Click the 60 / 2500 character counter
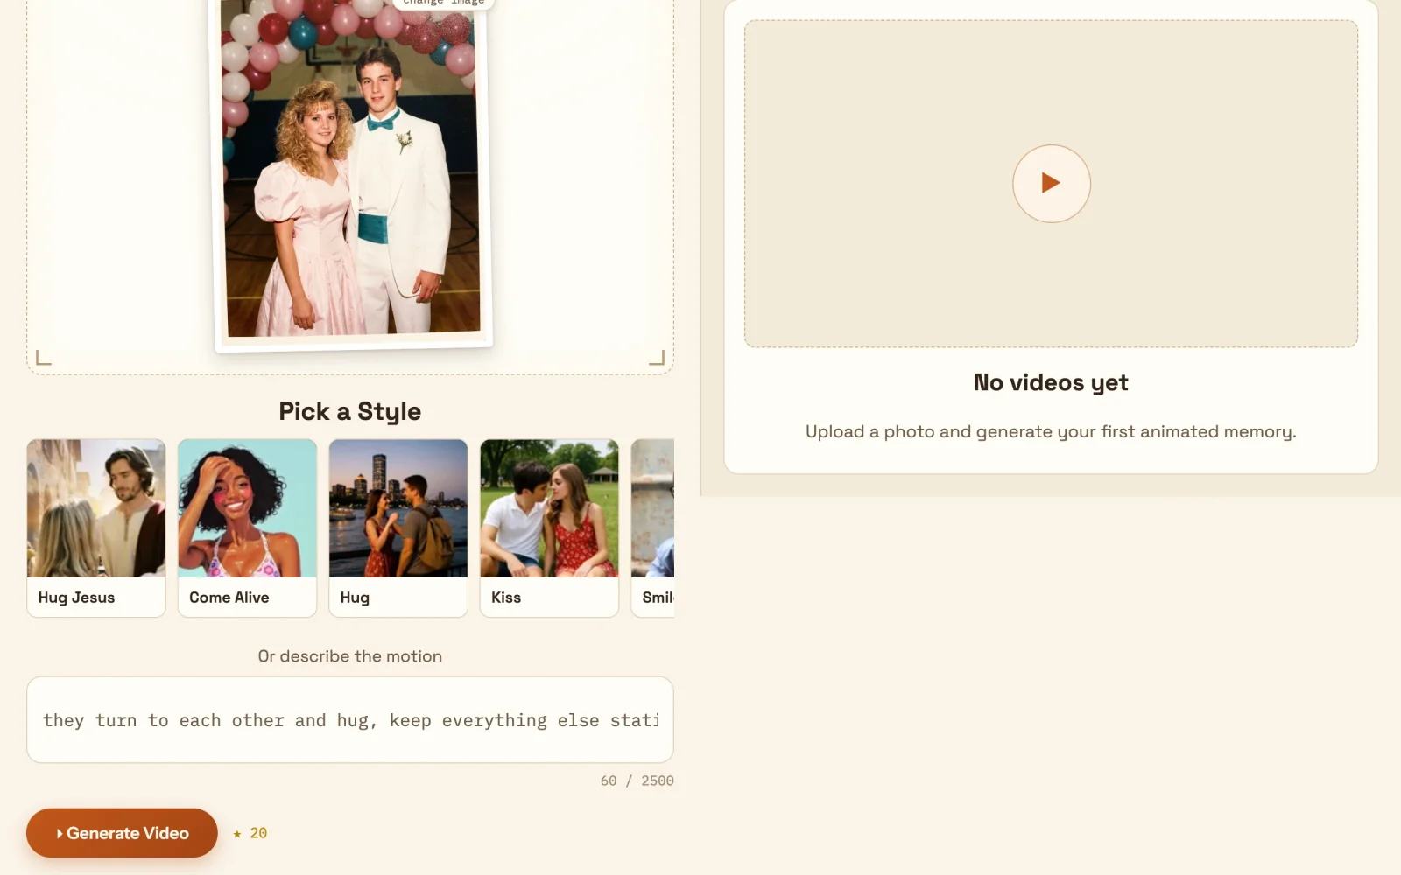1401x875 pixels. (x=637, y=780)
